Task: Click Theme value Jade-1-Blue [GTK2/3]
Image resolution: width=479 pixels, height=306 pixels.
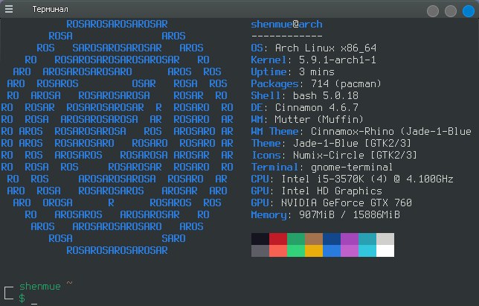Action: (353, 144)
